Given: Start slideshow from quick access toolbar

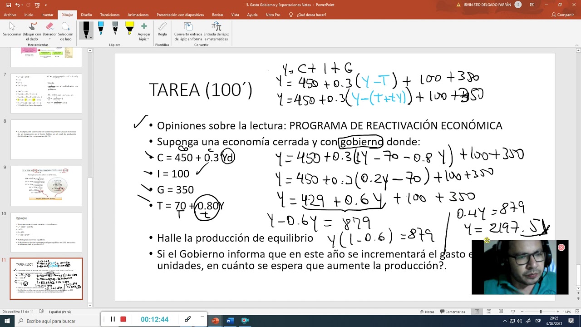Looking at the screenshot, I should click(x=37, y=5).
